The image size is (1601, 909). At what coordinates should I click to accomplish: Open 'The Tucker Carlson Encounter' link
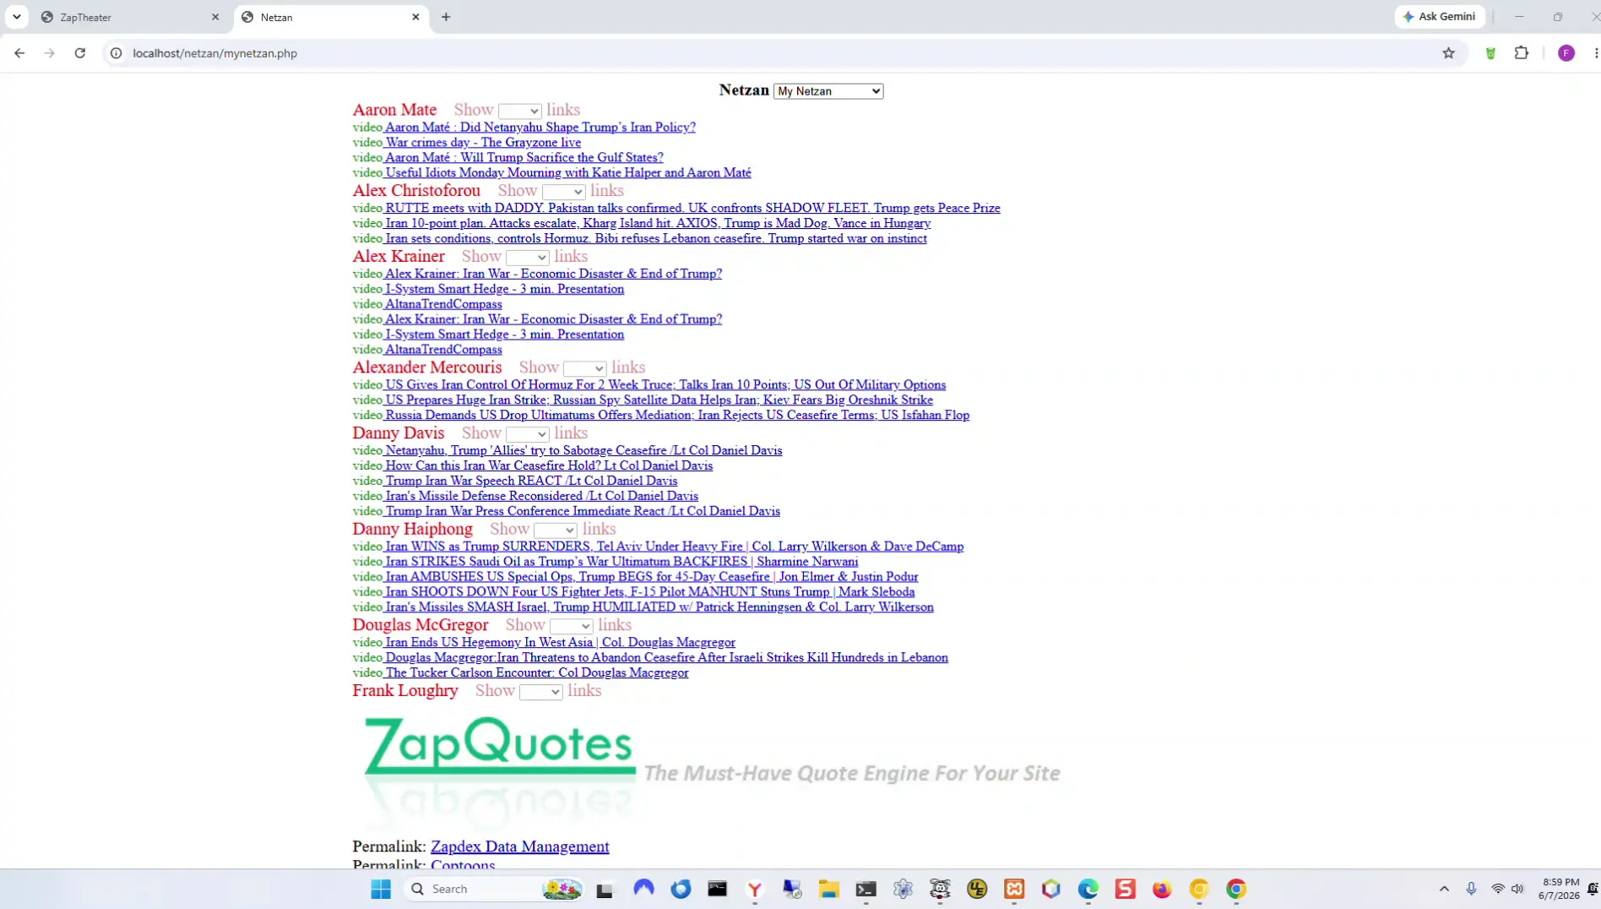(x=536, y=673)
